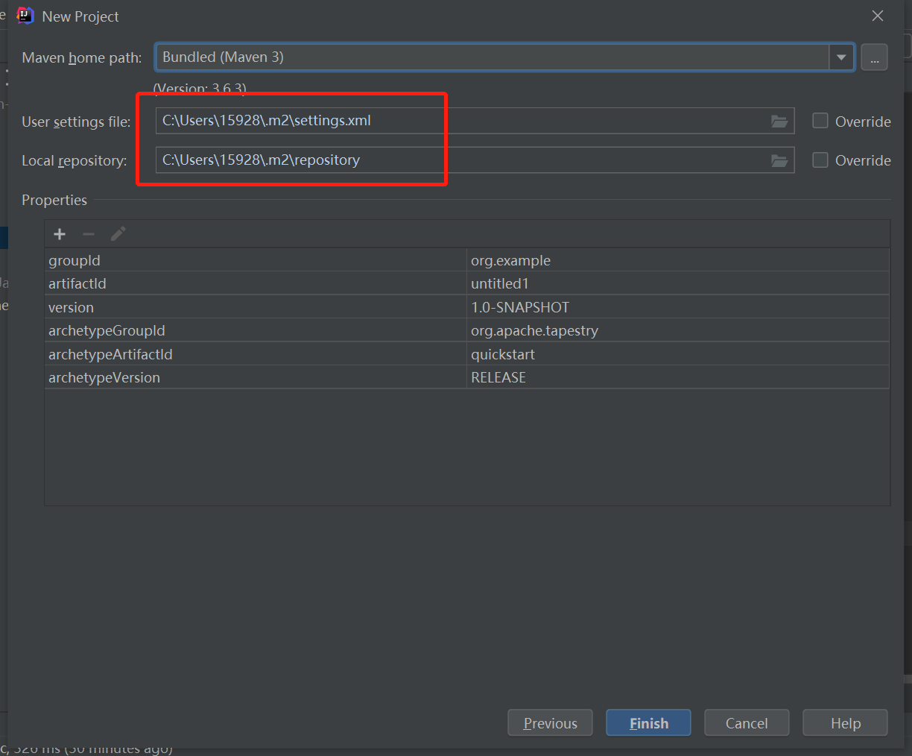Click Finish to create the project
This screenshot has width=912, height=756.
[647, 722]
